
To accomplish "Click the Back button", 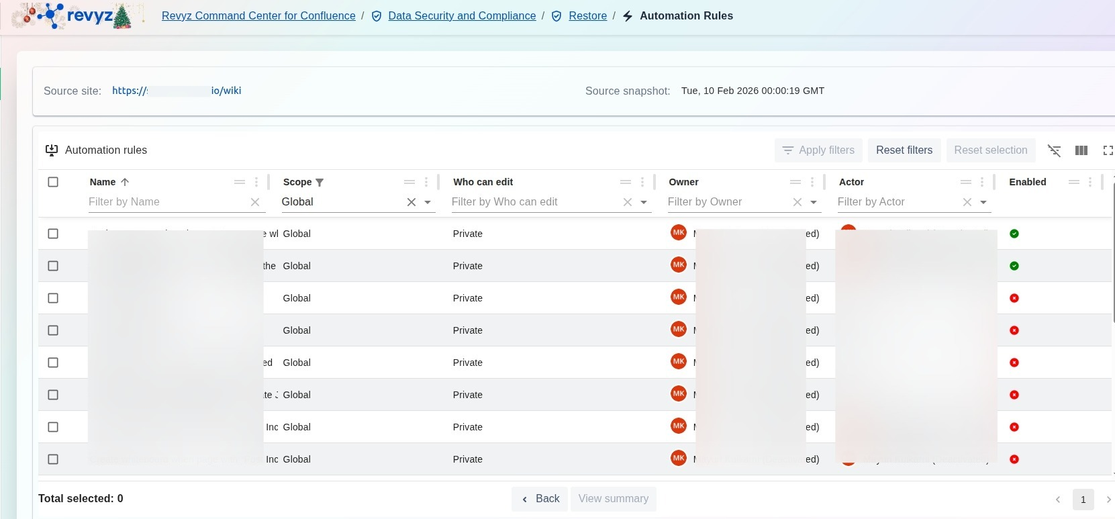I will [x=540, y=499].
